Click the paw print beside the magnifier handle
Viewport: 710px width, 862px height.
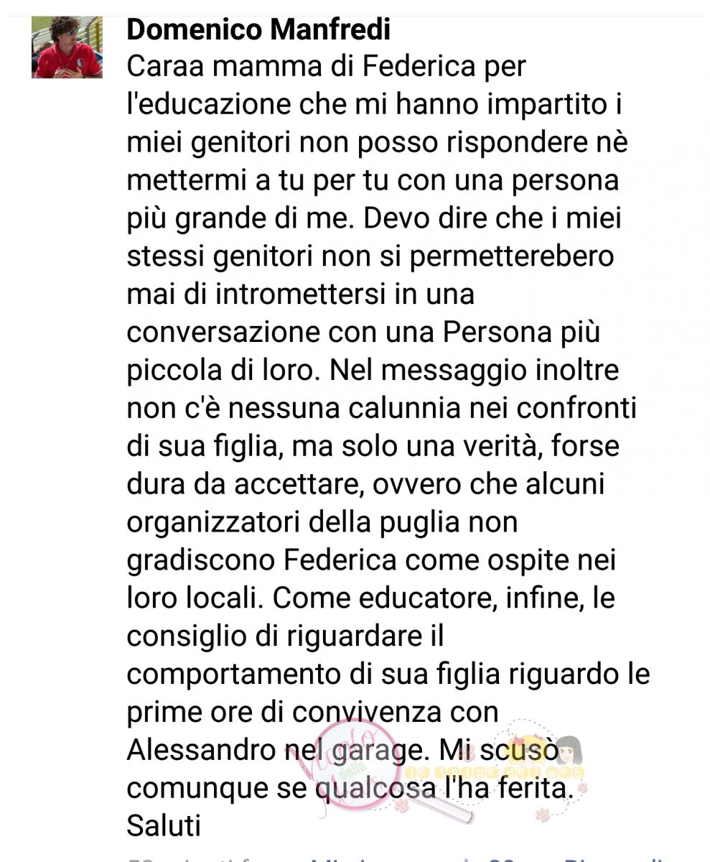click(x=400, y=805)
